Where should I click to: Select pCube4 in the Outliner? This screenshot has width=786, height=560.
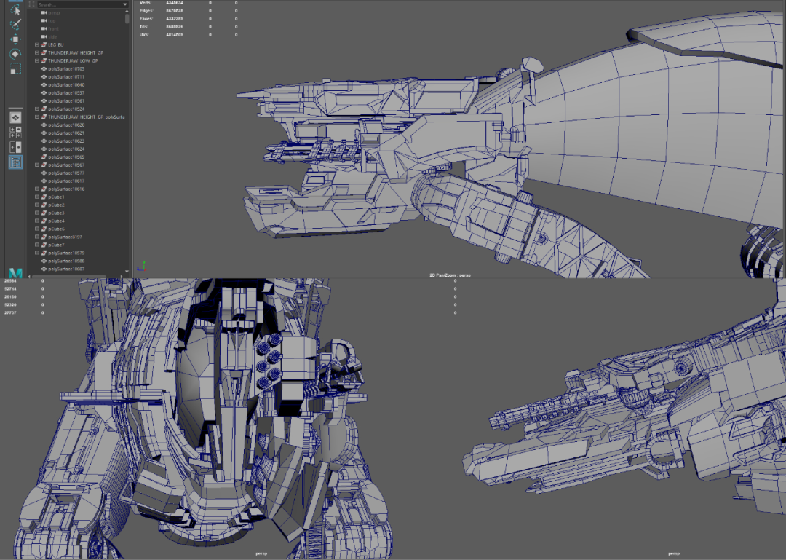click(56, 221)
